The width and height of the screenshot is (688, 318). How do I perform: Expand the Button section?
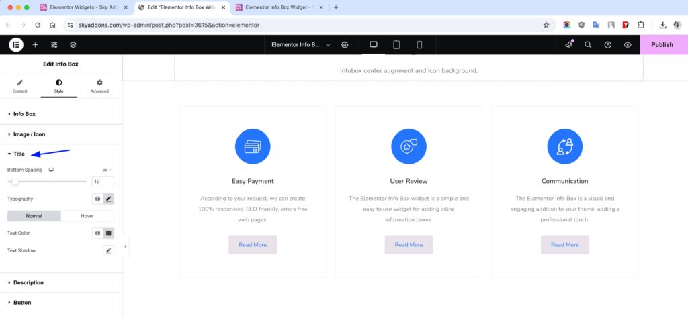61,302
